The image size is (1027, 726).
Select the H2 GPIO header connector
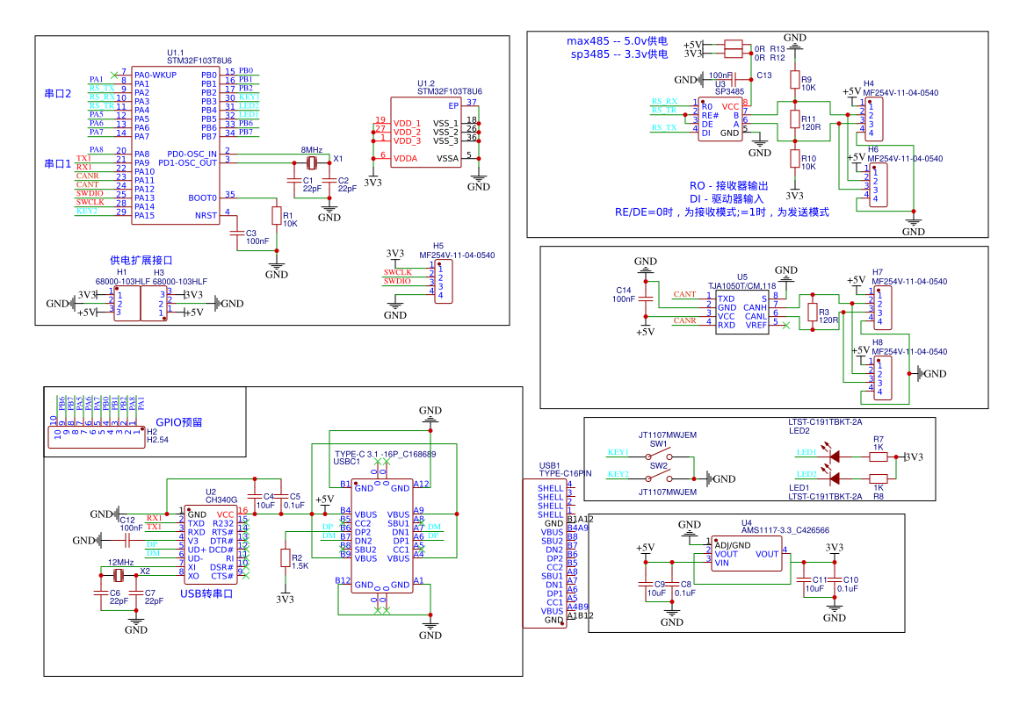(95, 433)
